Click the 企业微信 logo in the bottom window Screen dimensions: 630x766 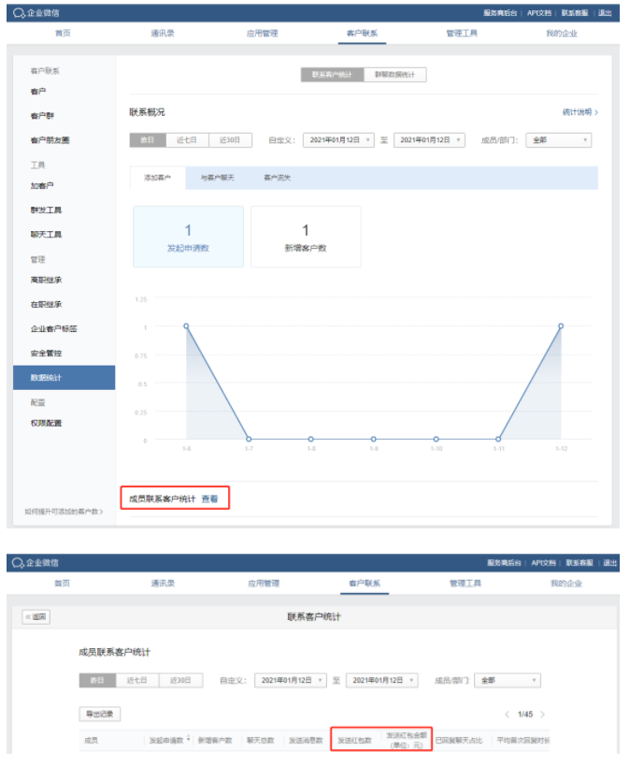coord(36,563)
